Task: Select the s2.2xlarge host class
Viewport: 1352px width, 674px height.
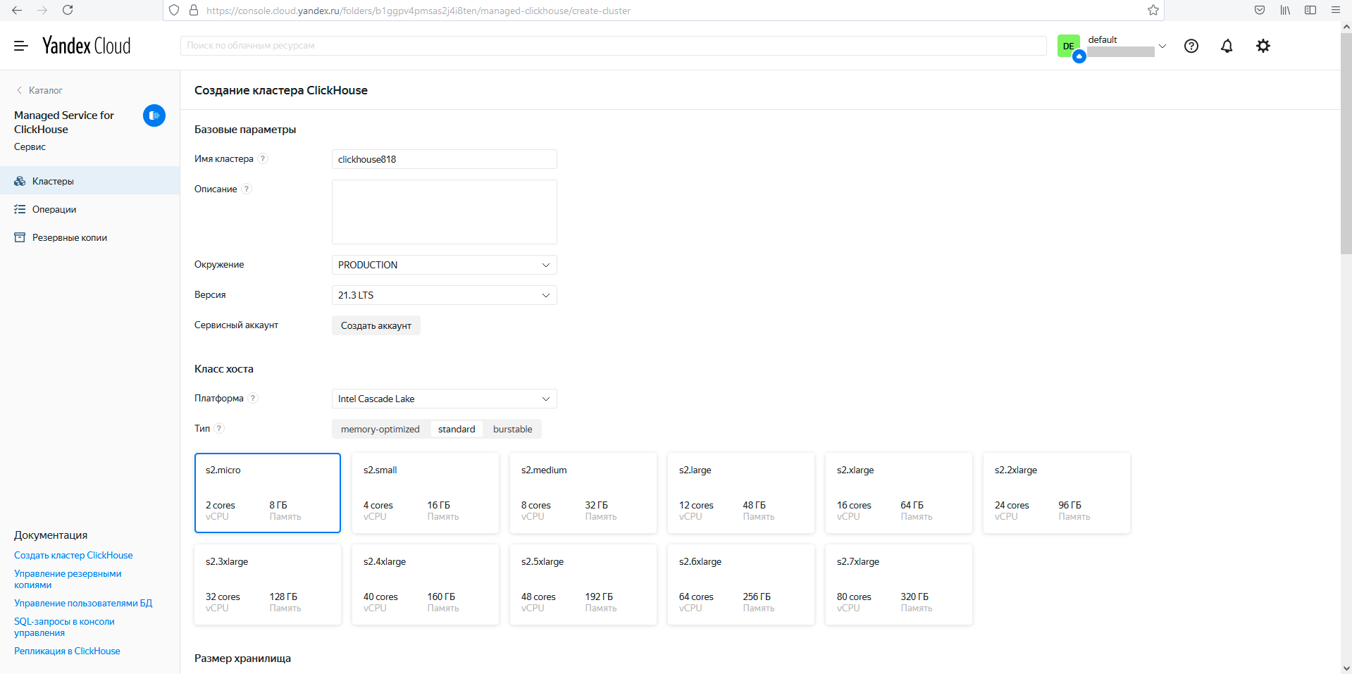Action: click(1057, 493)
